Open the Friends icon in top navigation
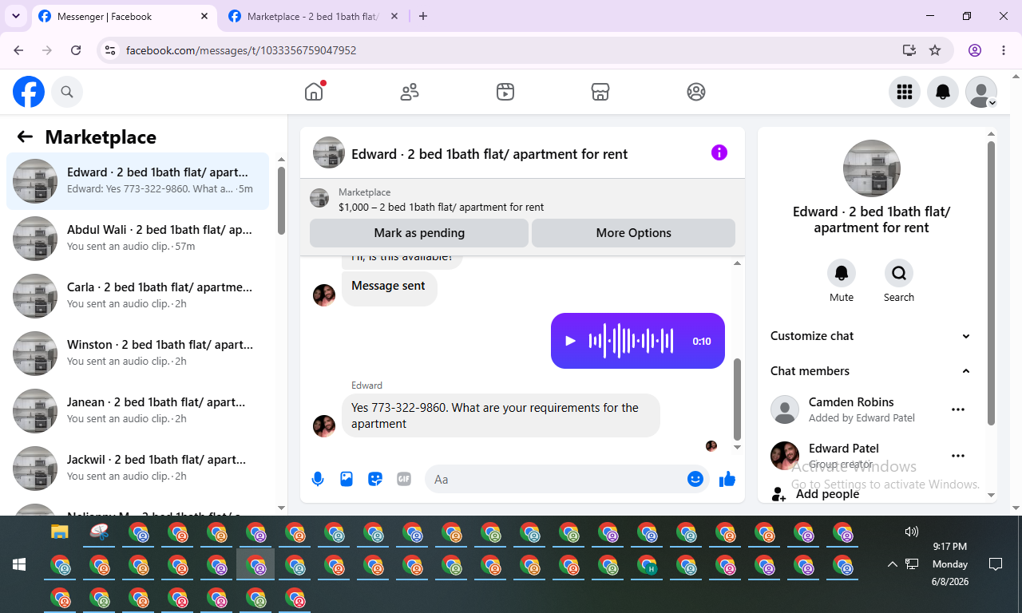 410,92
